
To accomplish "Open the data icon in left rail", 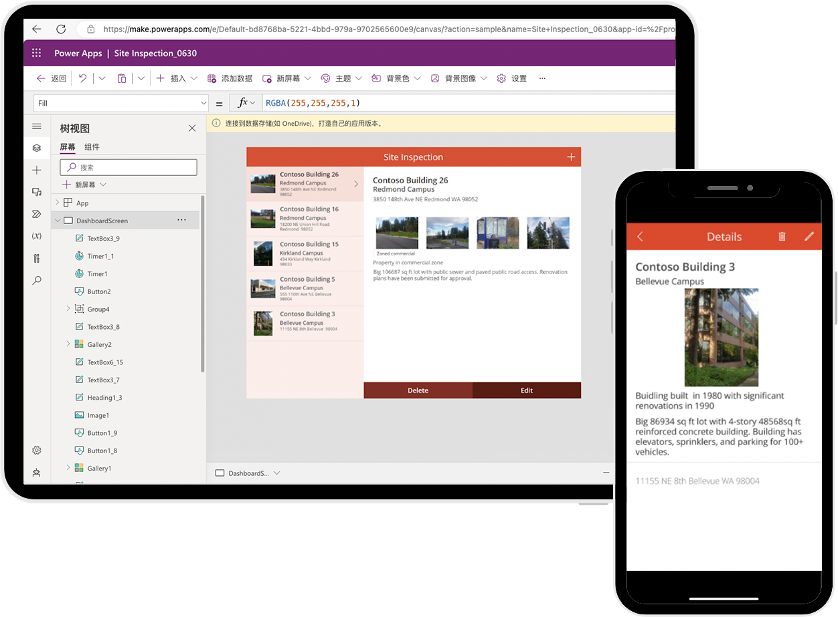I will coord(37,192).
